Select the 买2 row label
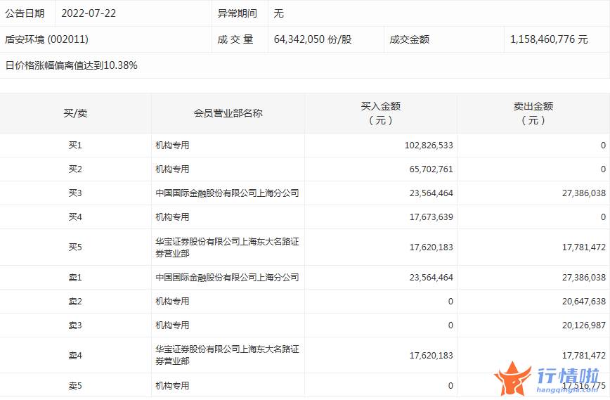The height and width of the screenshot is (400, 610). [x=75, y=169]
